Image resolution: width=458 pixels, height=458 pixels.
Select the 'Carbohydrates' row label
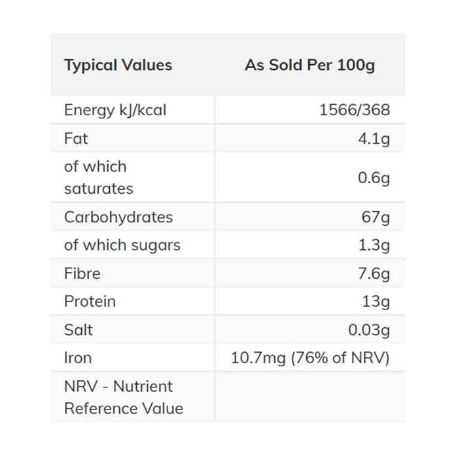click(118, 217)
